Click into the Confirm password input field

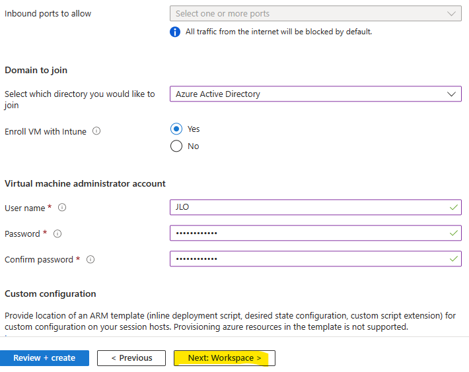click(x=316, y=259)
